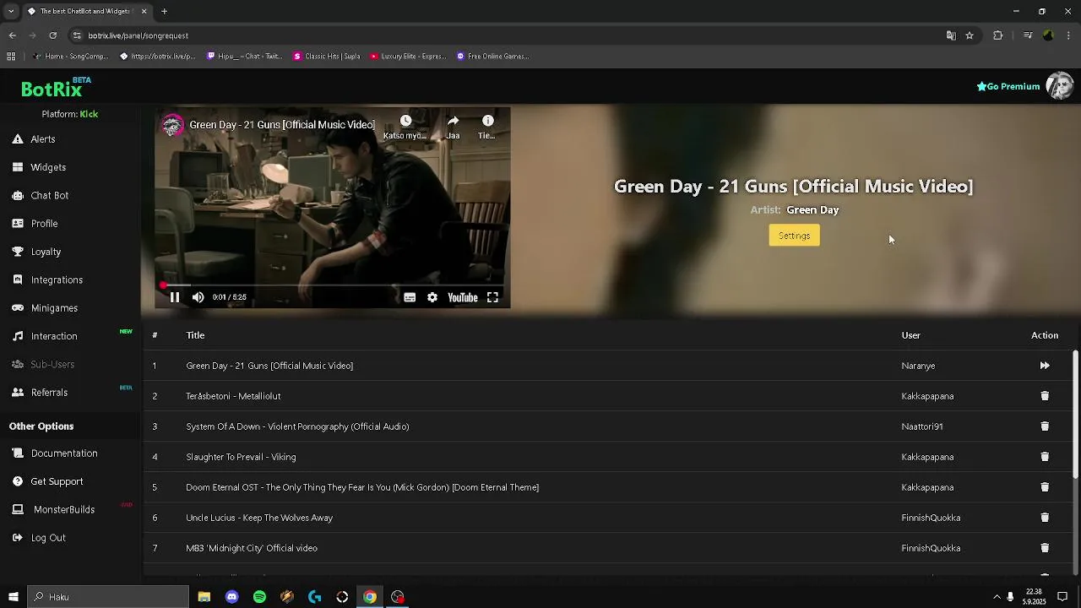Open video player settings gear

[x=432, y=297]
